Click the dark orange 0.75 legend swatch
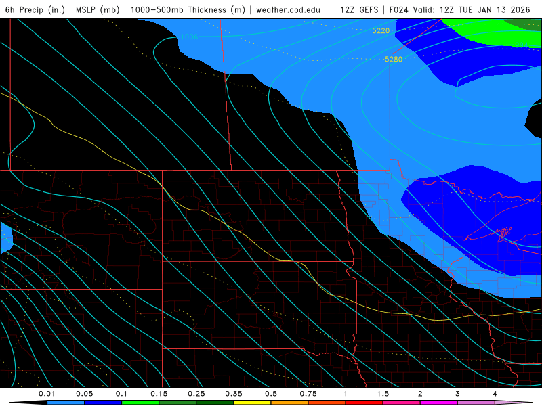542x406 pixels. pos(327,403)
